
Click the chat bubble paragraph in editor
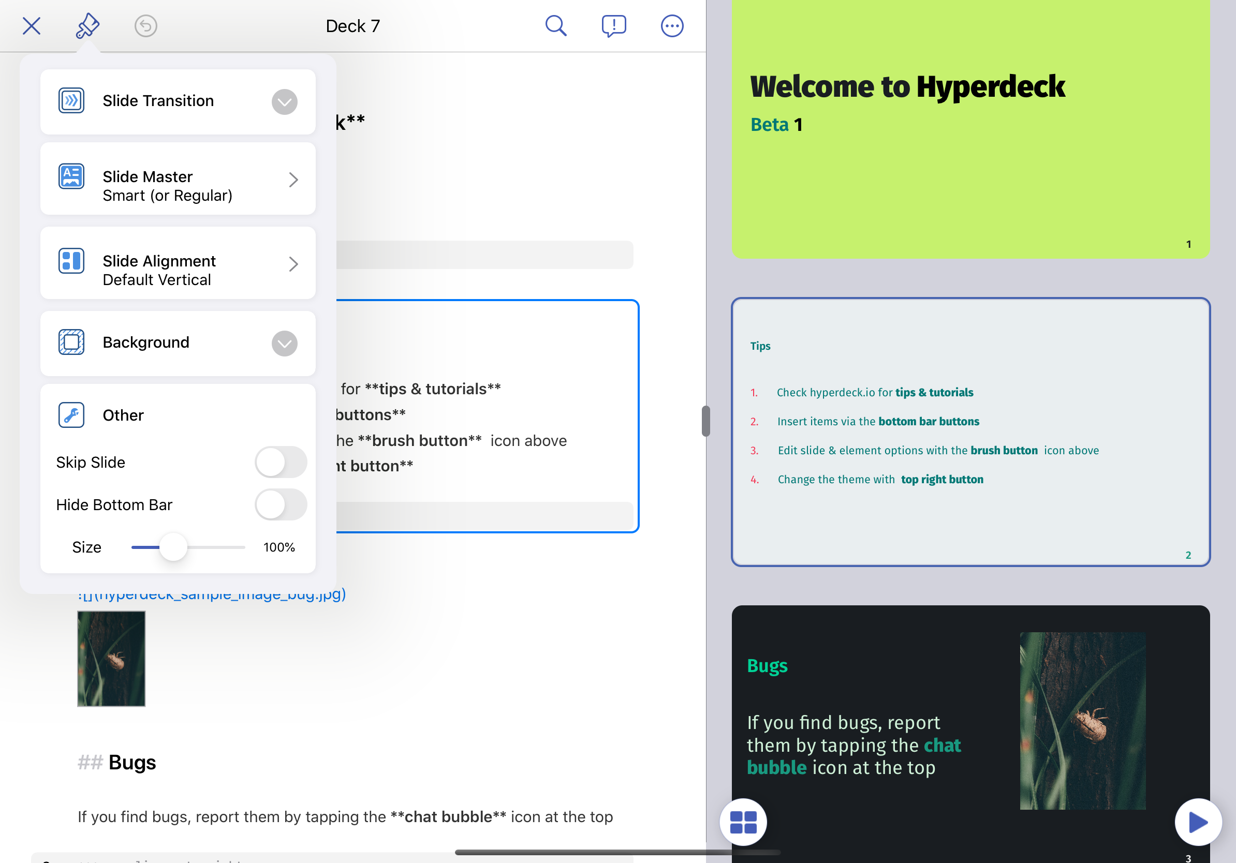[345, 817]
